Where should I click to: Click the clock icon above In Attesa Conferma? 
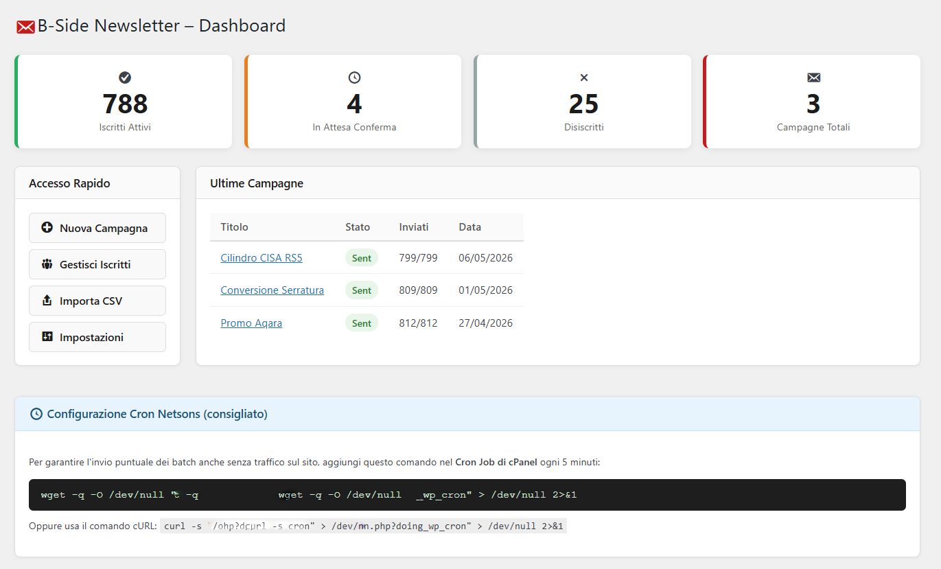(354, 78)
